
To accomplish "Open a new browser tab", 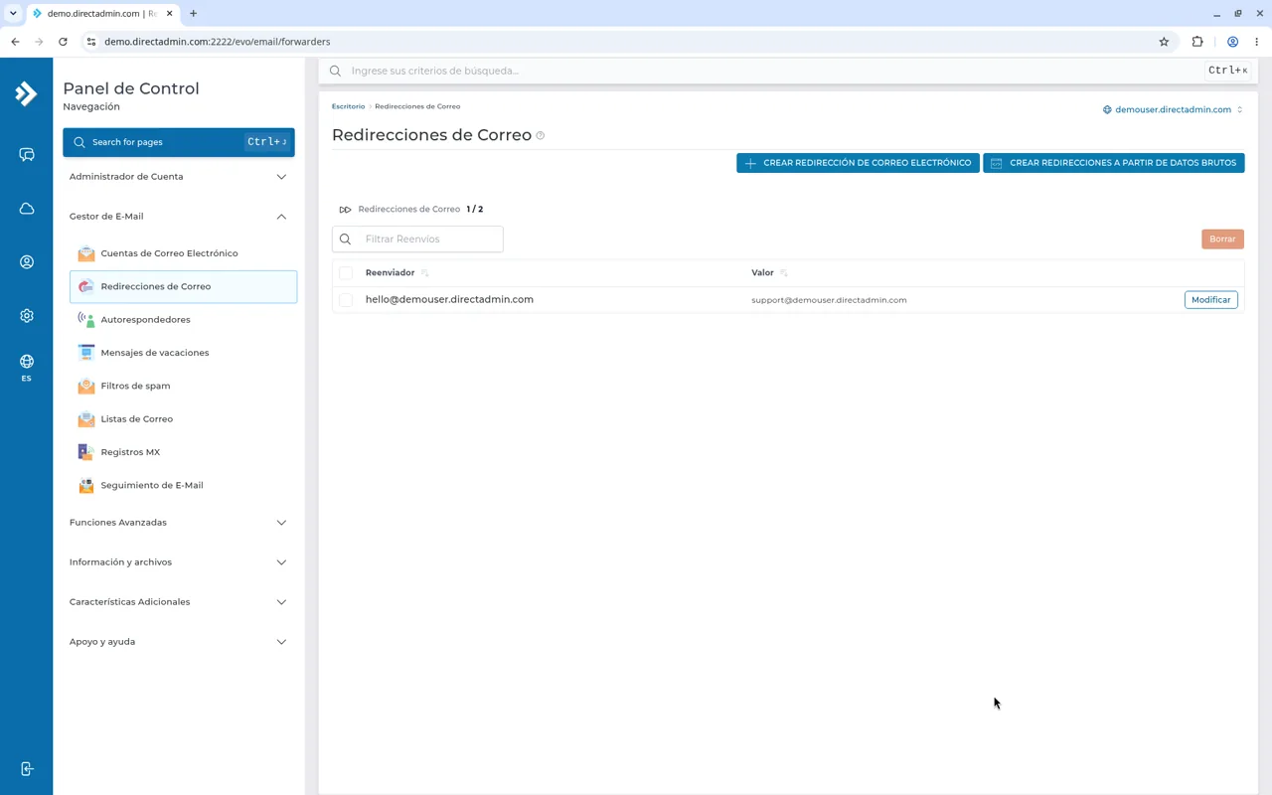I will pos(193,14).
